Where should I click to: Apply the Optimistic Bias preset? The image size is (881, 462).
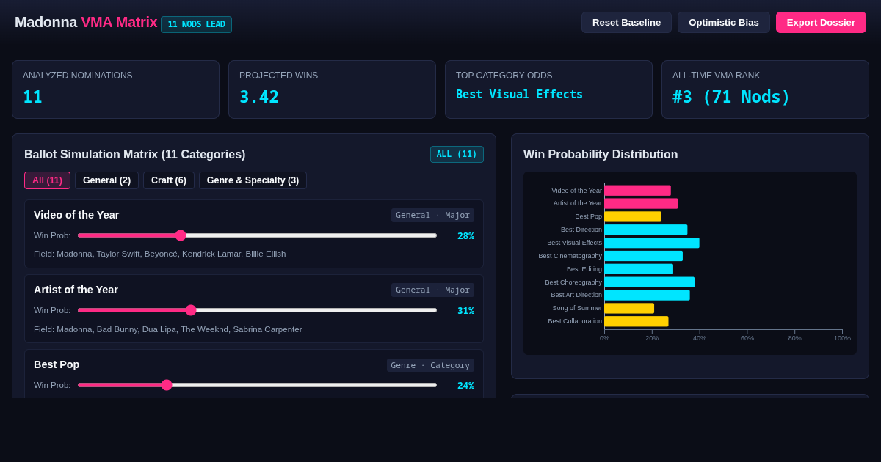[724, 22]
